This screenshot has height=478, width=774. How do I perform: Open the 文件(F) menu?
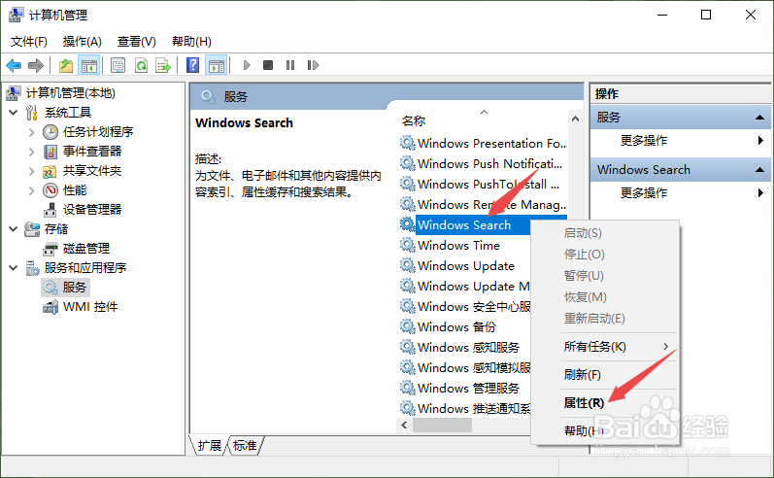(28, 42)
